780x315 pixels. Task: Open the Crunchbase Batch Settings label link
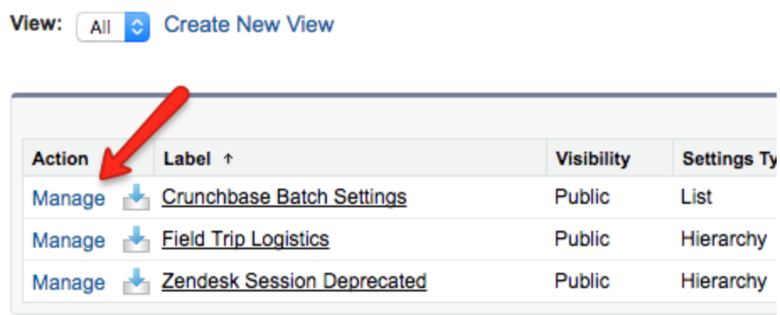pos(284,198)
